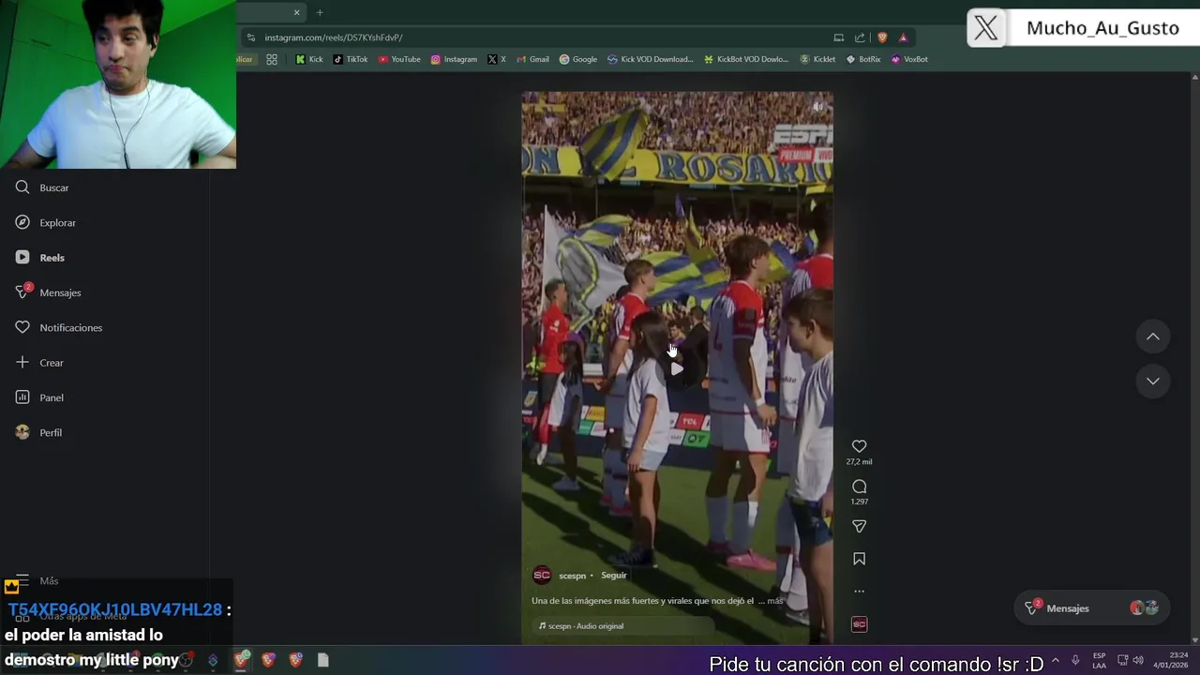The height and width of the screenshot is (675, 1200).
Task: Open the TikTok bookmark
Action: 351,59
